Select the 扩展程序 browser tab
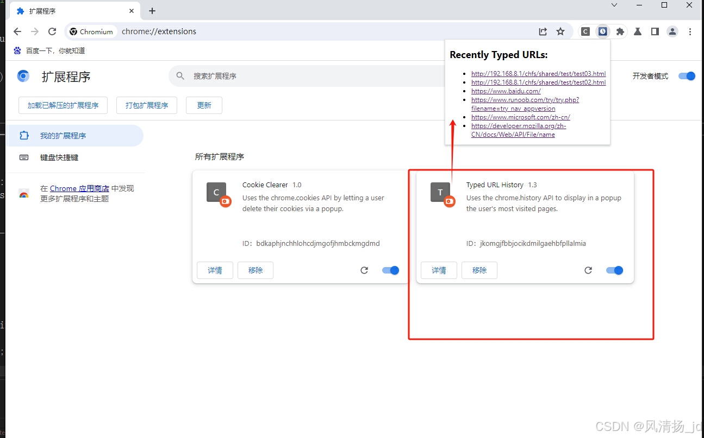 point(75,11)
